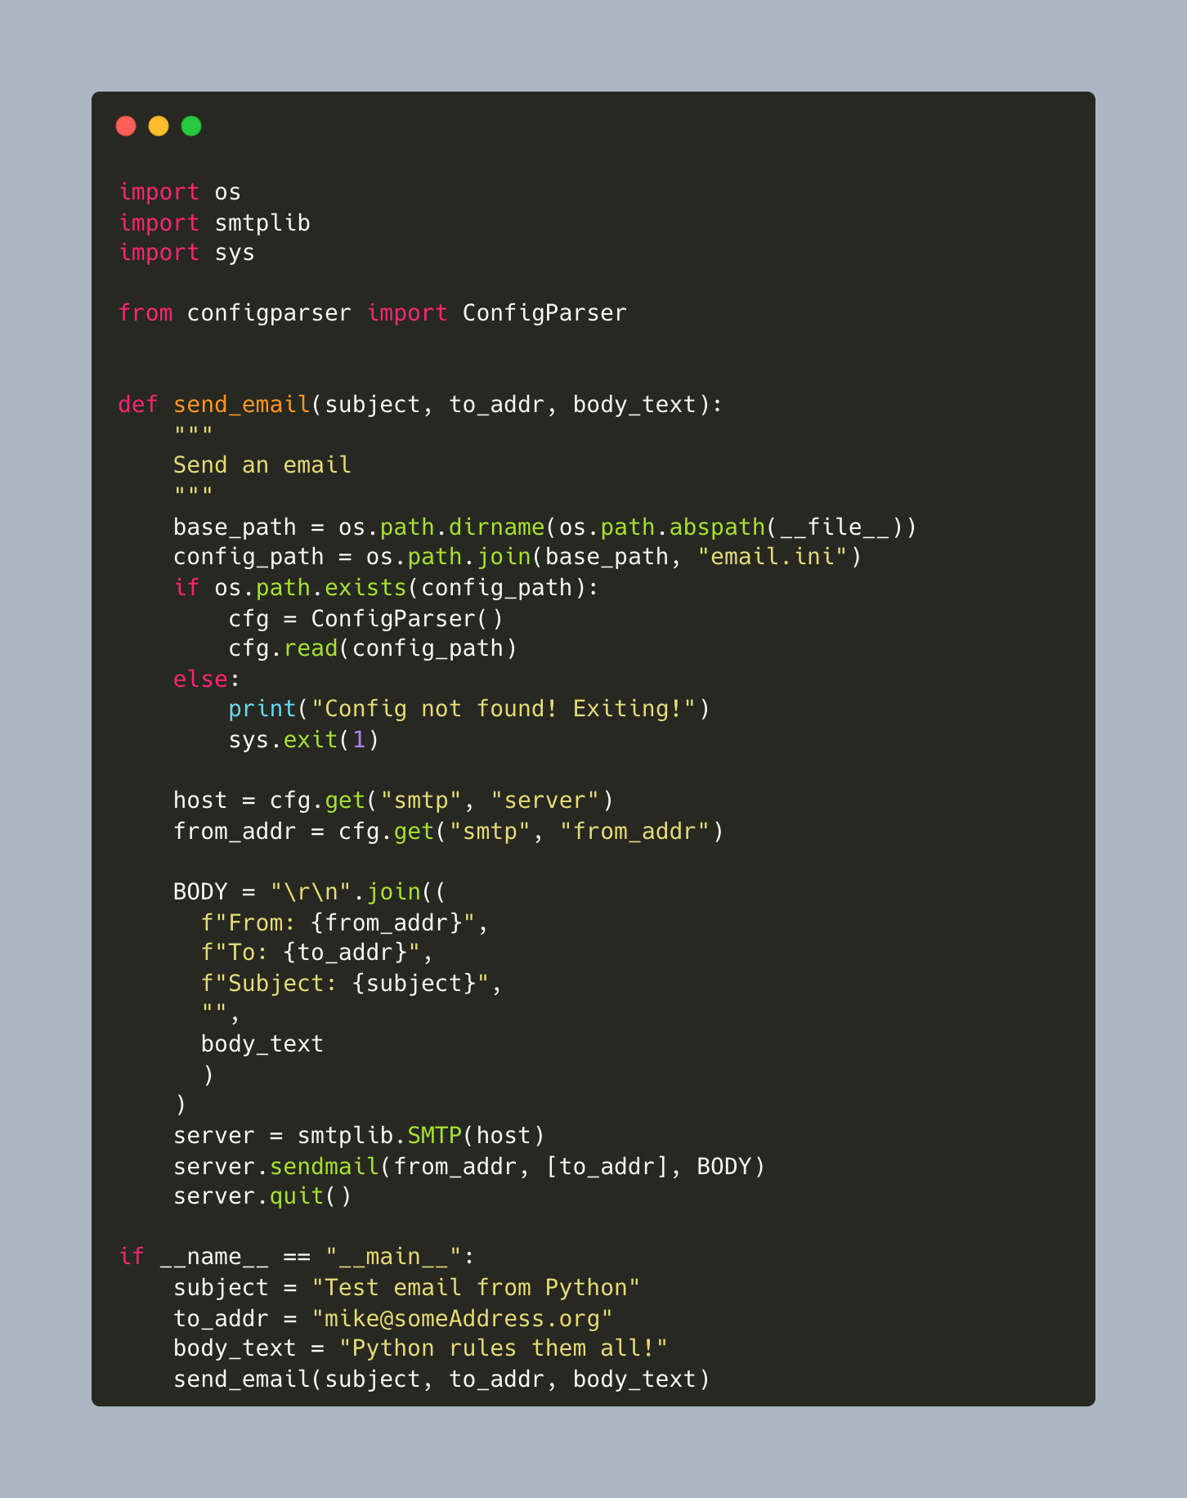Click the yellow minimize dot

[x=159, y=126]
